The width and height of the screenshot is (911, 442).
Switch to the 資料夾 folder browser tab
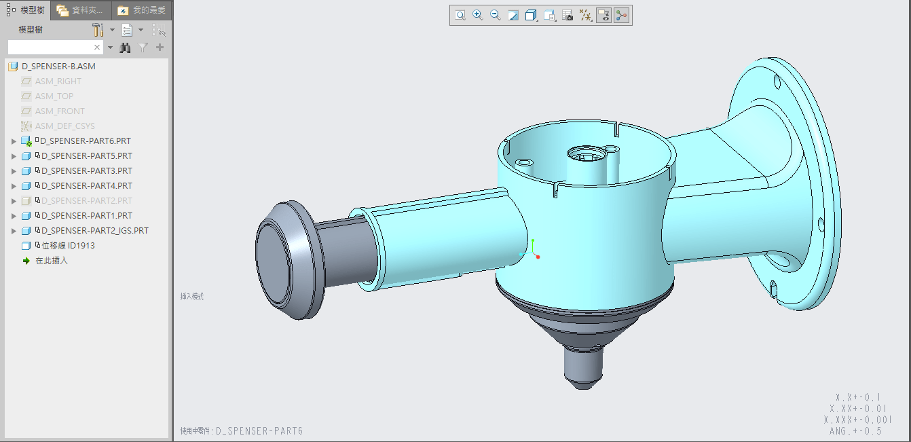pyautogui.click(x=81, y=10)
